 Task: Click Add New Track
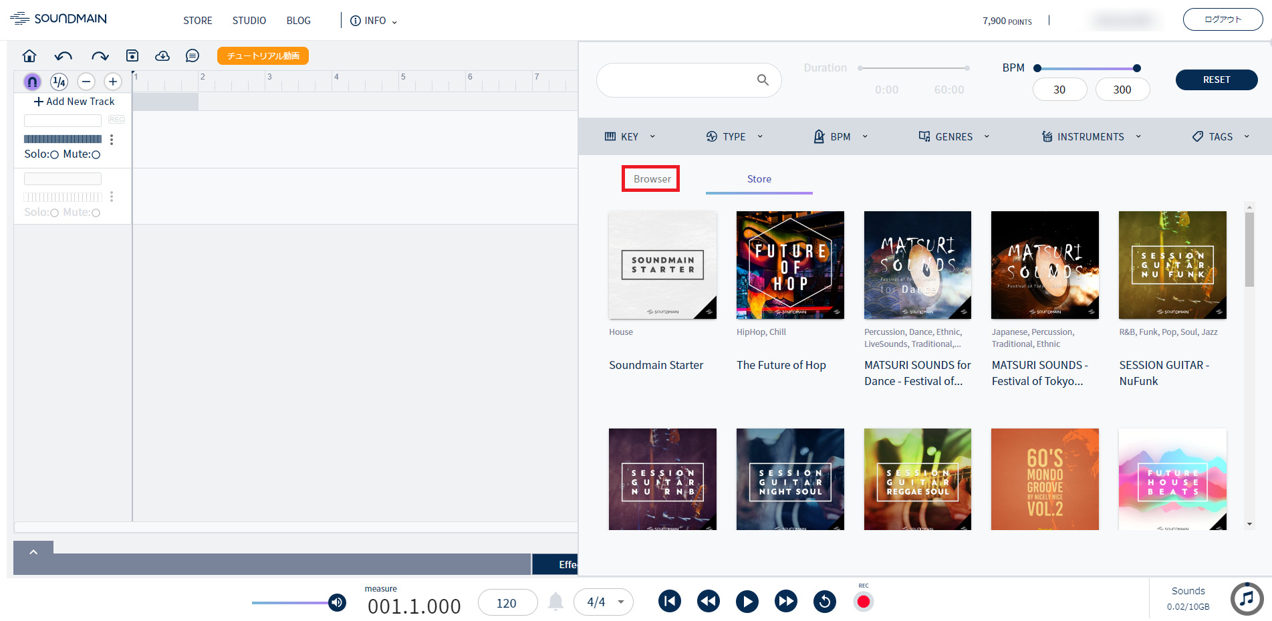[x=74, y=102]
